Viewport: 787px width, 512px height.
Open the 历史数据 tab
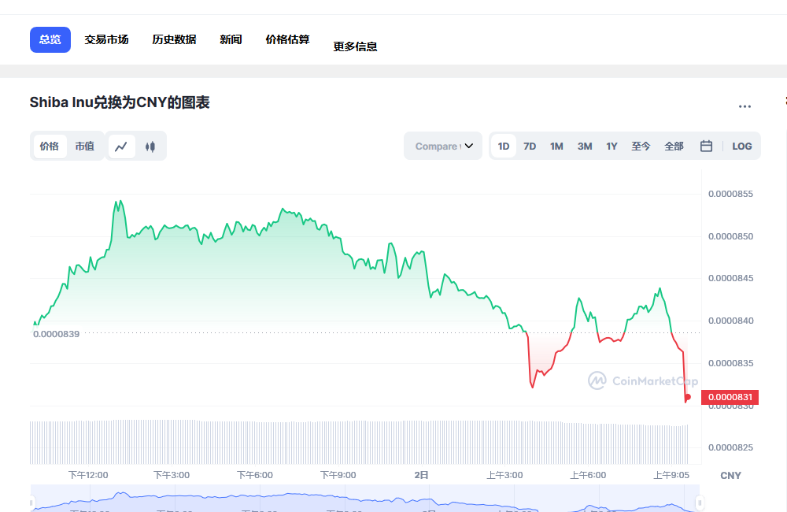173,38
